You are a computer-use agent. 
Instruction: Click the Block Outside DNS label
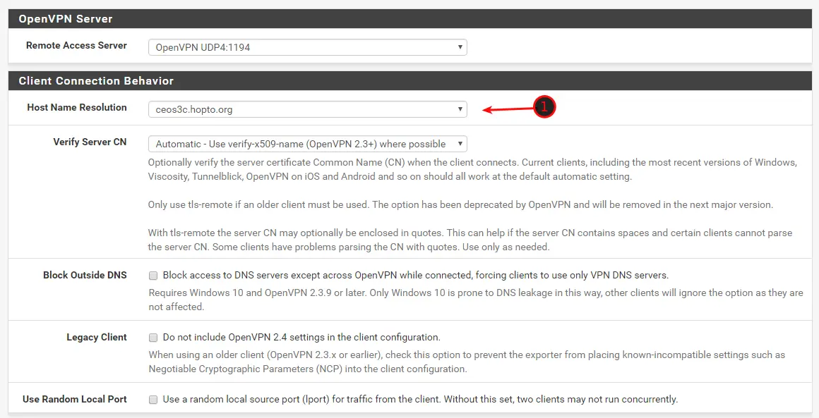point(85,275)
